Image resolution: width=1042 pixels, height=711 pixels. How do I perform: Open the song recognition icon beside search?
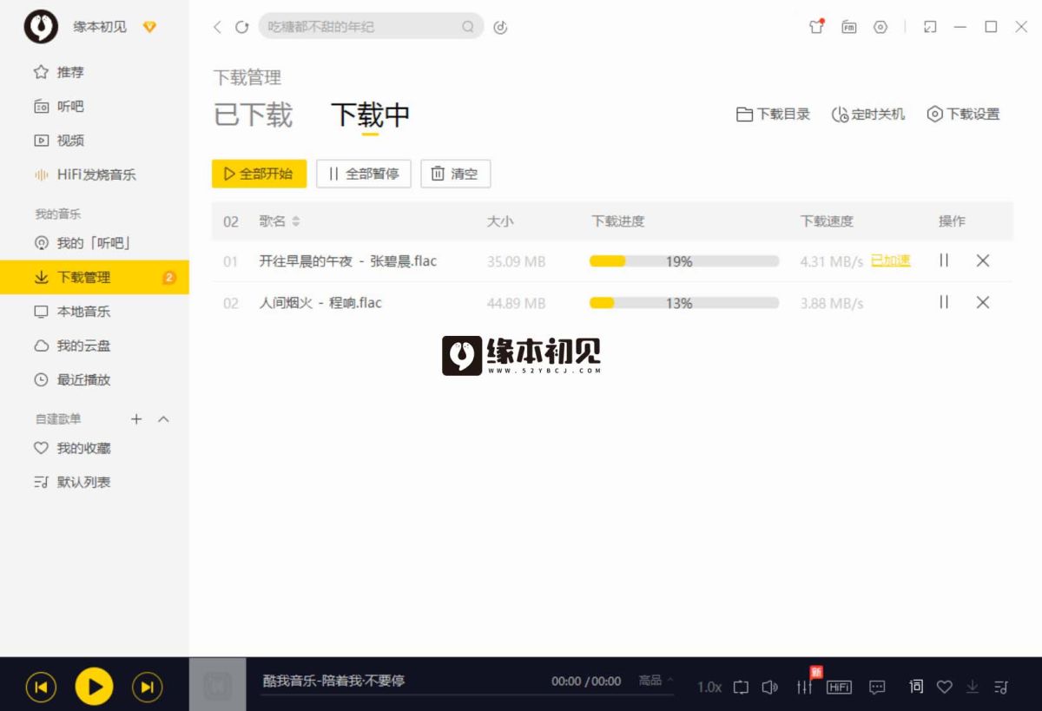(x=500, y=27)
